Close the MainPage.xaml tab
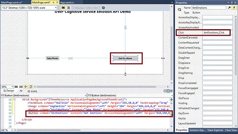 click(x=57, y=3)
